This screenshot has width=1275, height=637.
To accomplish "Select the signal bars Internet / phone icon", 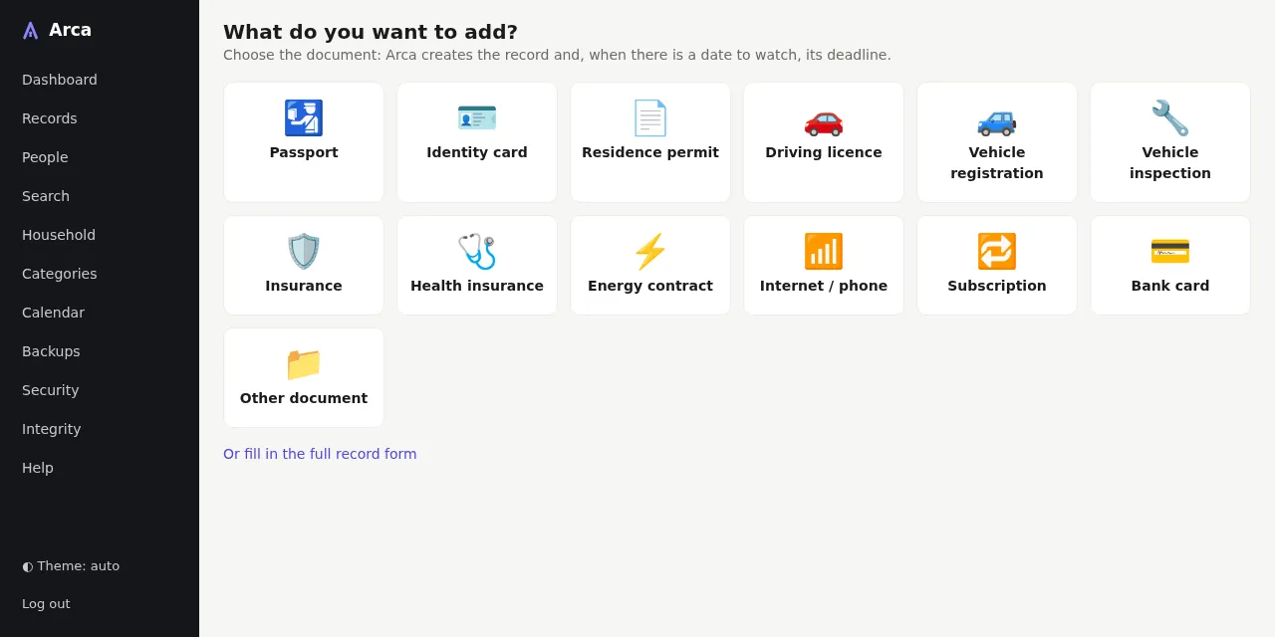I will coord(824,252).
